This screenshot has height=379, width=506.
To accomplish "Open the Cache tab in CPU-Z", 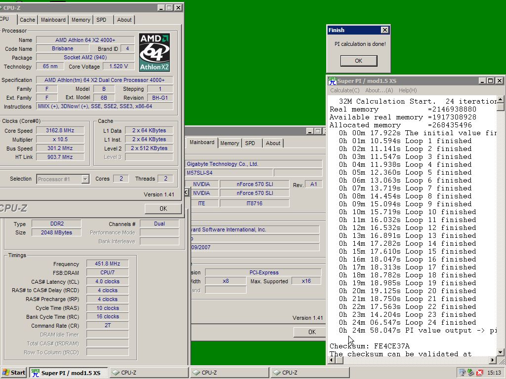I will (x=28, y=20).
